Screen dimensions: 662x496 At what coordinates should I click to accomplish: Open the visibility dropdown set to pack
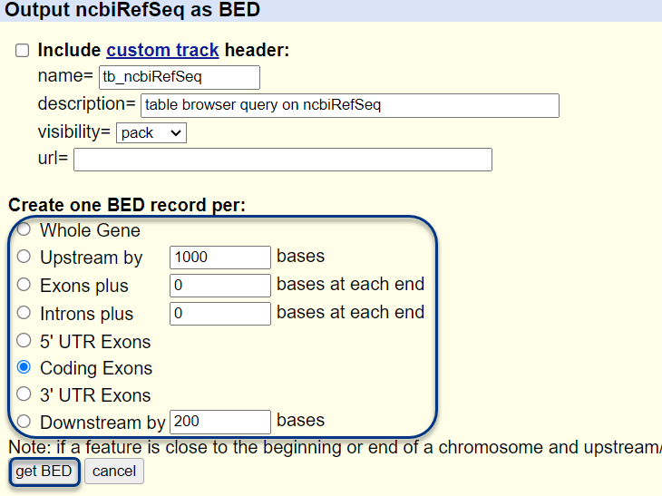[151, 132]
